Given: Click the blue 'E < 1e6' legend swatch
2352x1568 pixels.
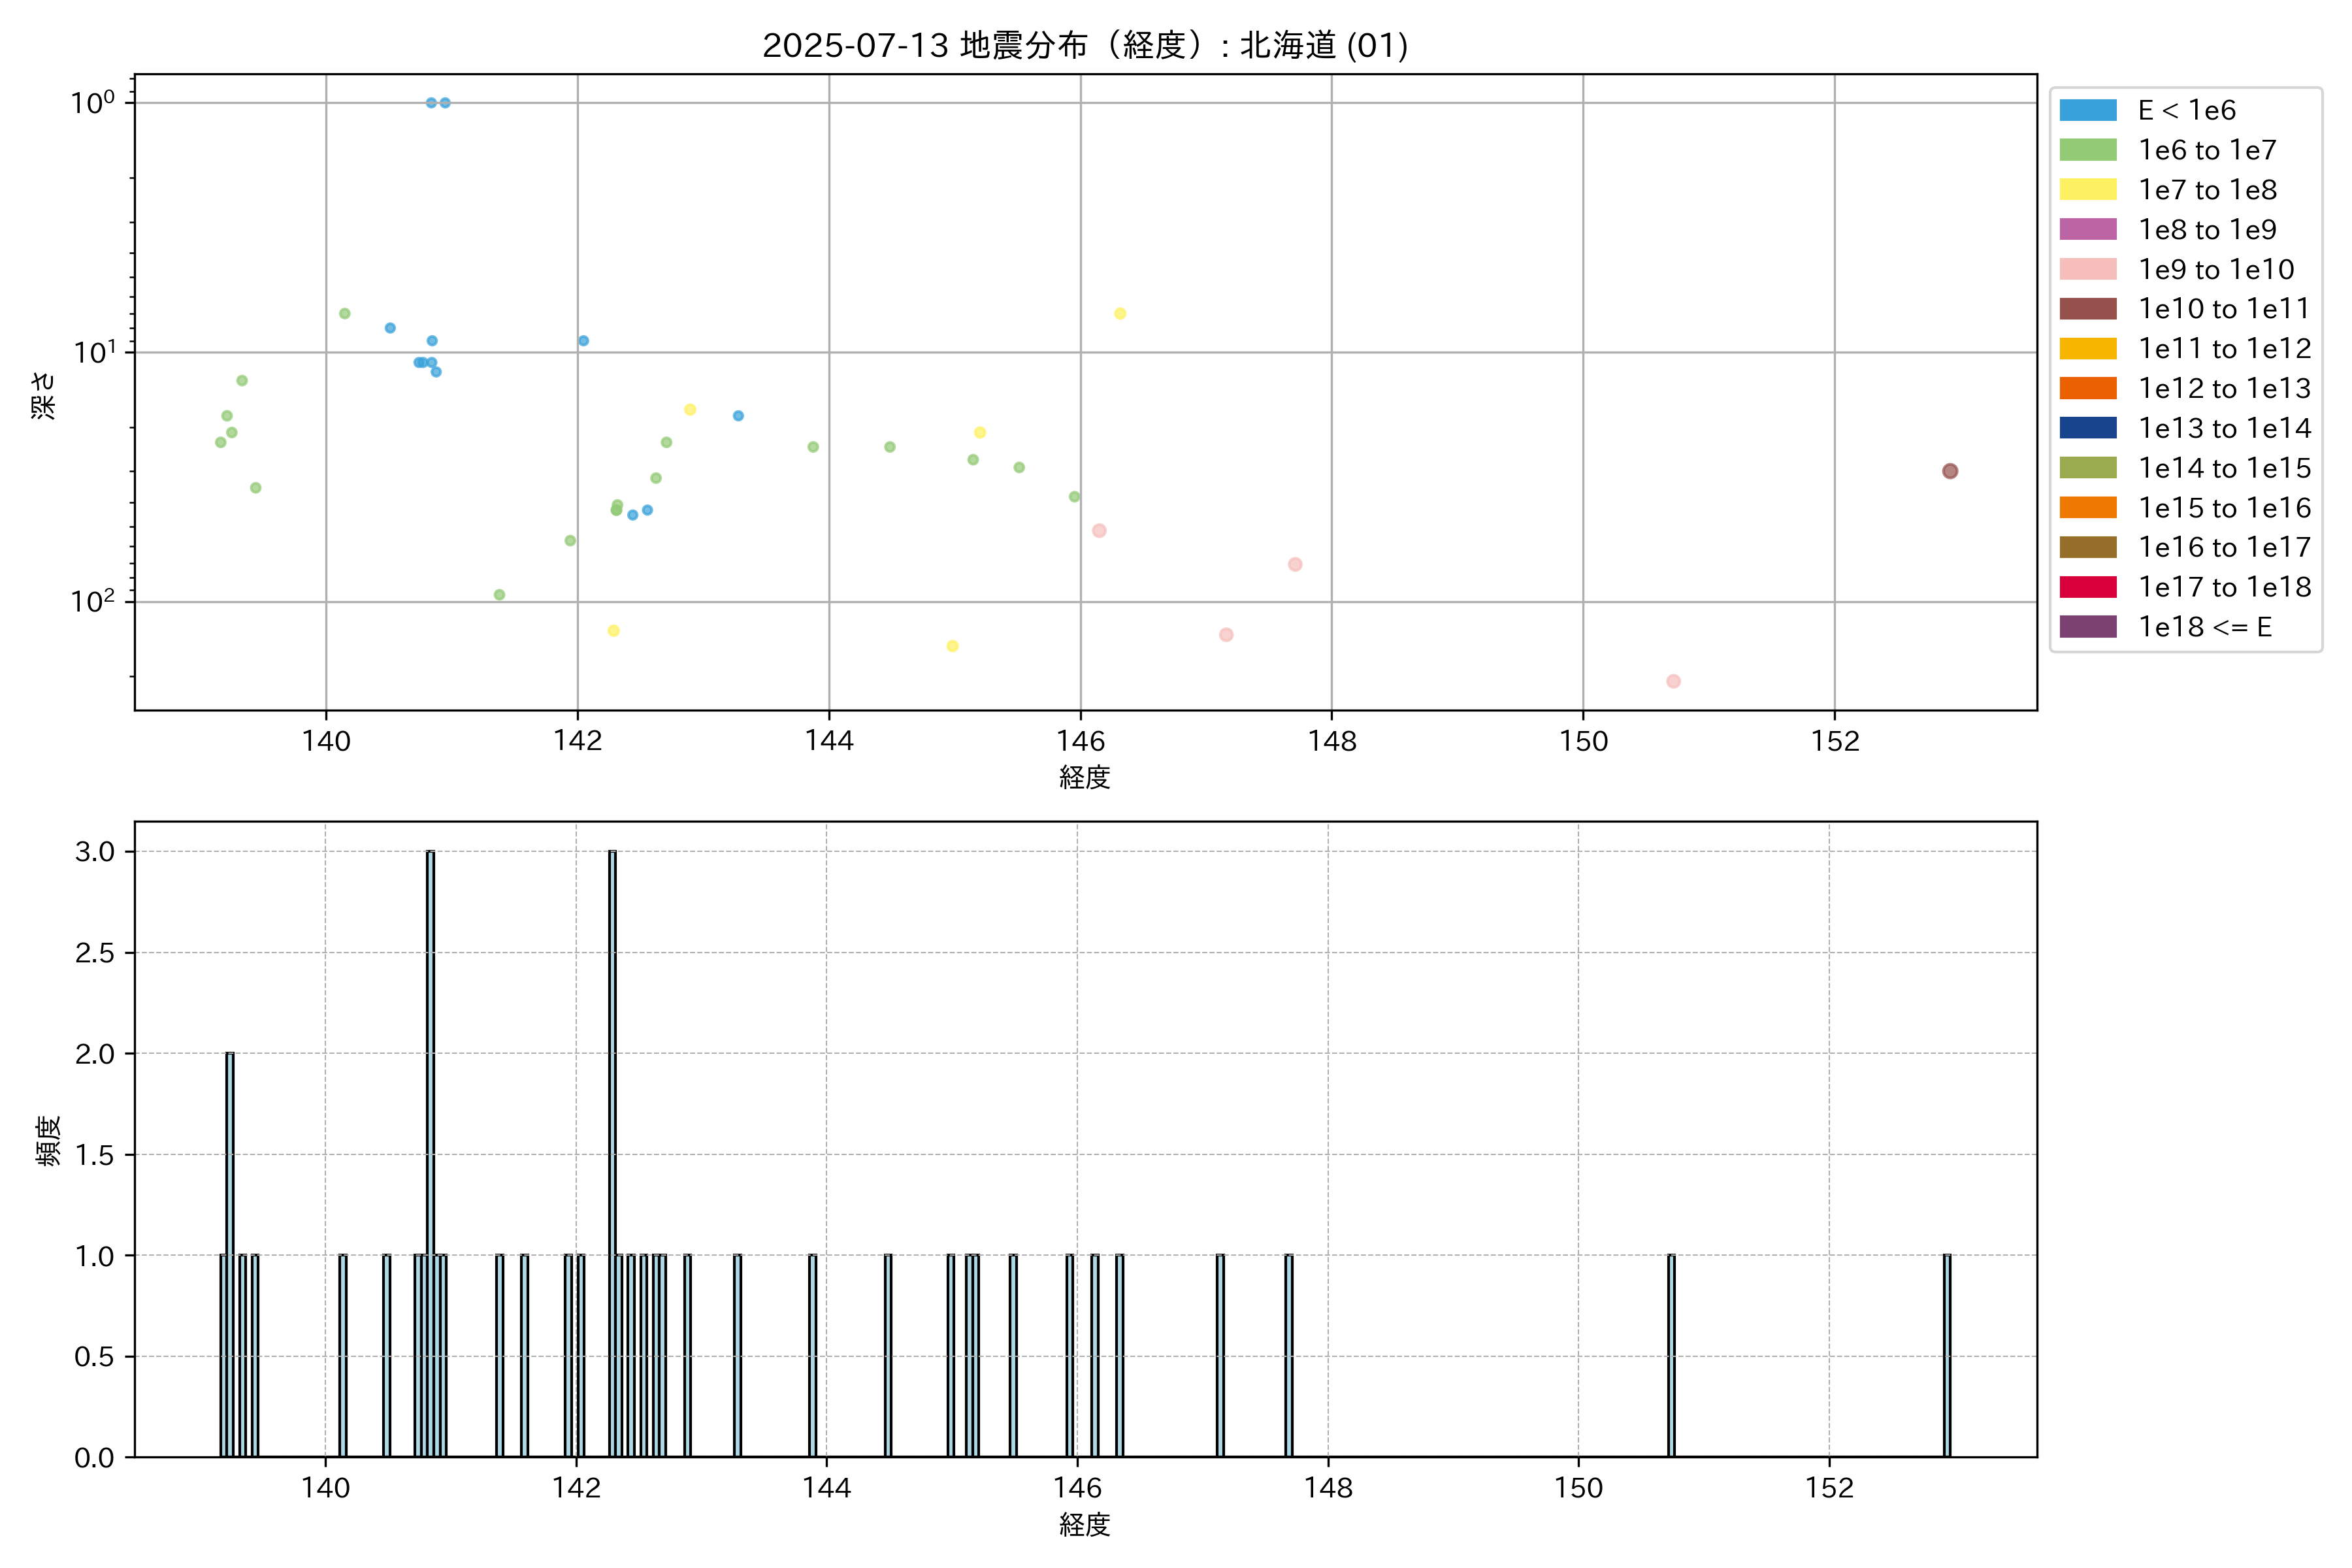Looking at the screenshot, I should tap(2088, 110).
